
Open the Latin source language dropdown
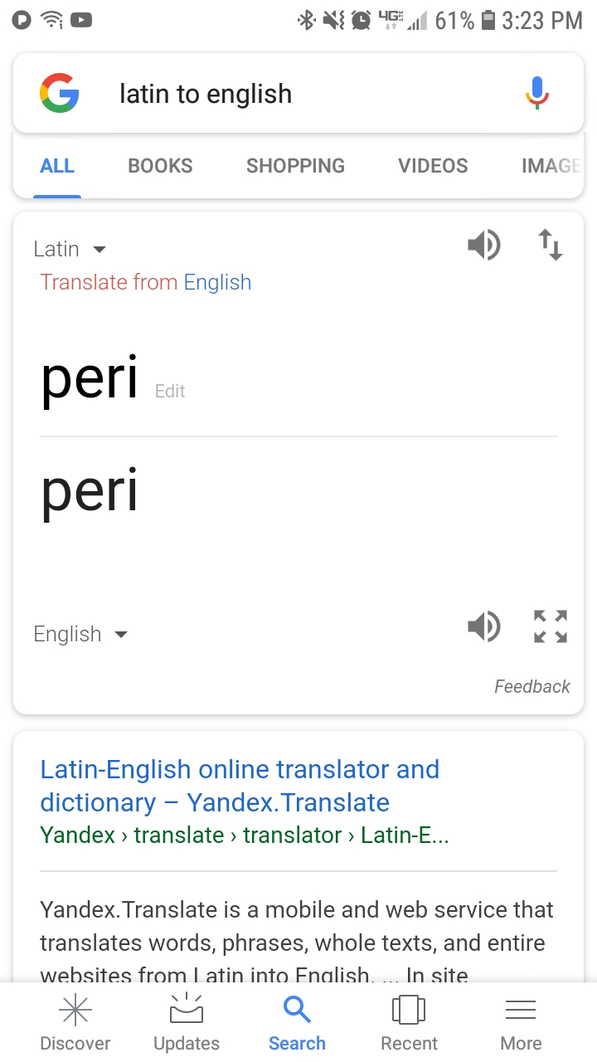point(70,249)
